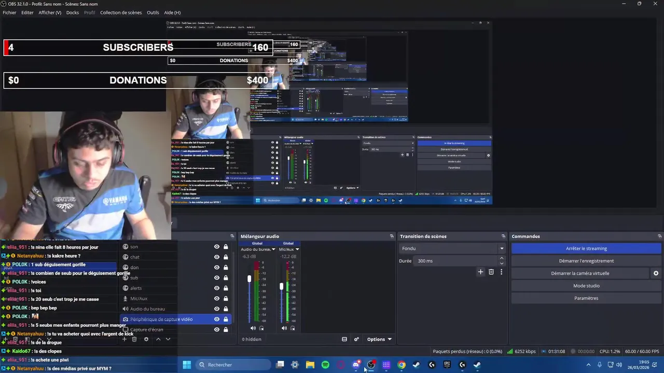Open the Aide (H) menu
Viewport: 664px width, 373px height.
[x=172, y=12]
